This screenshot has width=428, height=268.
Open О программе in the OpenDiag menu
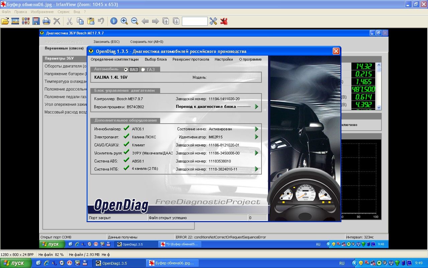(x=250, y=59)
